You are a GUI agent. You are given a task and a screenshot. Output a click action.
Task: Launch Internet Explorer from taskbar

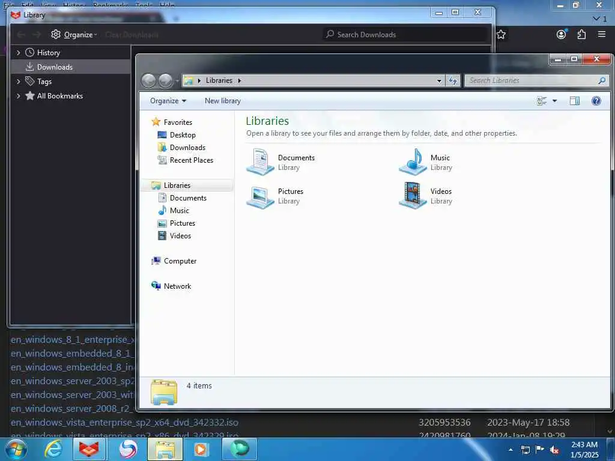53,449
